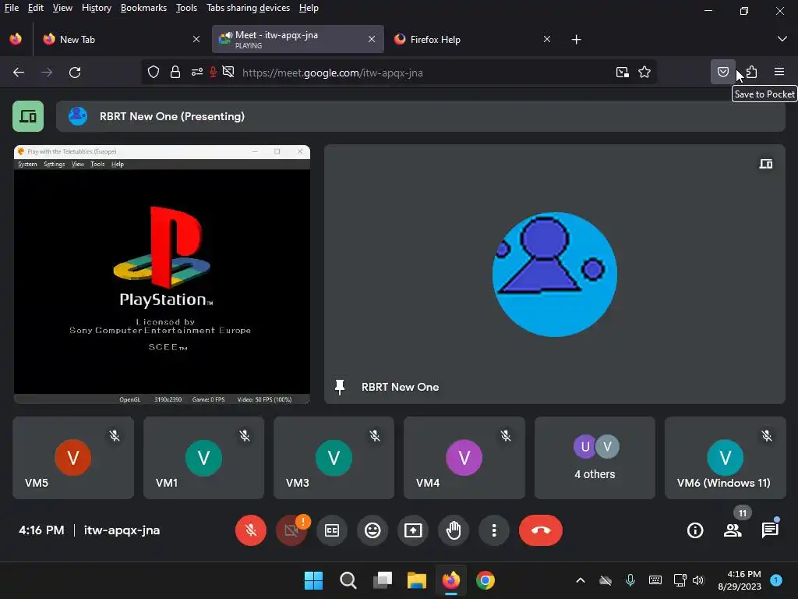Screen dimensions: 798x599
Task: Open Windows Start menu
Action: (x=313, y=580)
